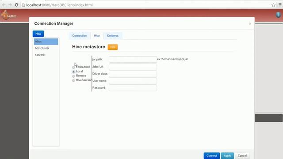Focus the Driver class input field
The height and width of the screenshot is (159, 283).
133,74
